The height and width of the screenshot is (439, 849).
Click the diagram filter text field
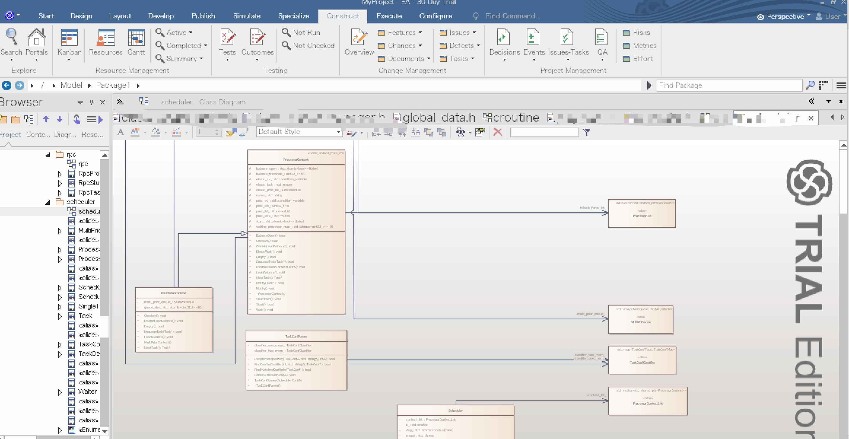click(544, 132)
